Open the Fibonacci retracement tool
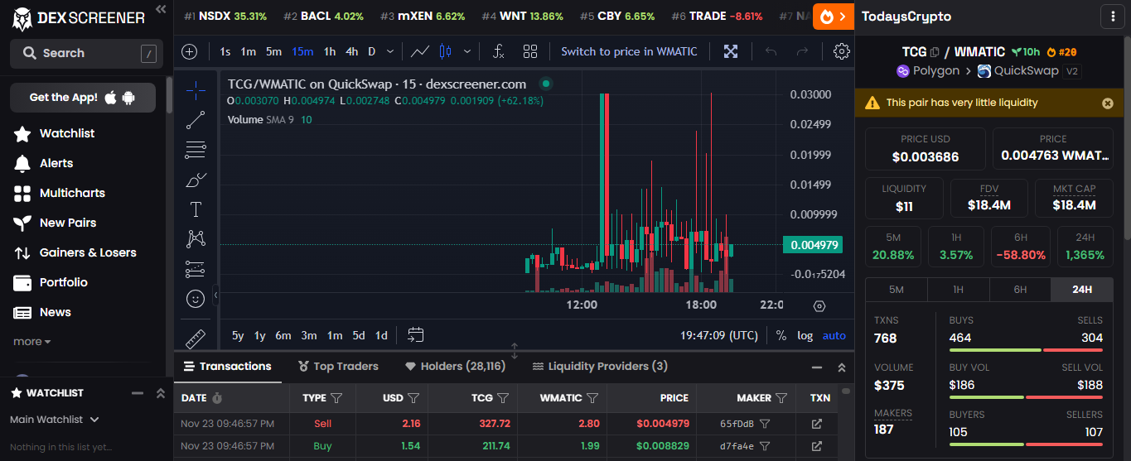Viewport: 1131px width, 461px height. click(x=196, y=150)
